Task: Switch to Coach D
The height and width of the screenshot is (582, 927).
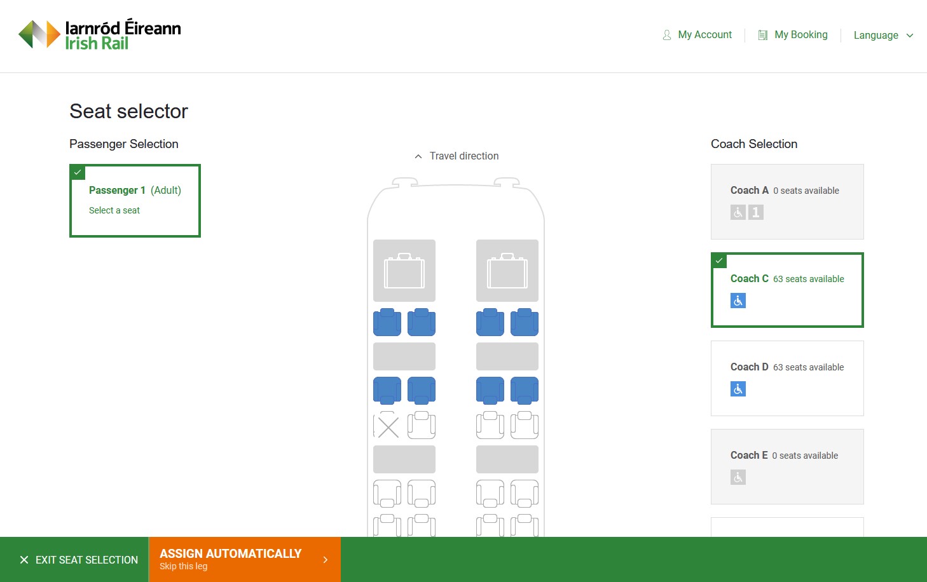Action: click(x=787, y=378)
